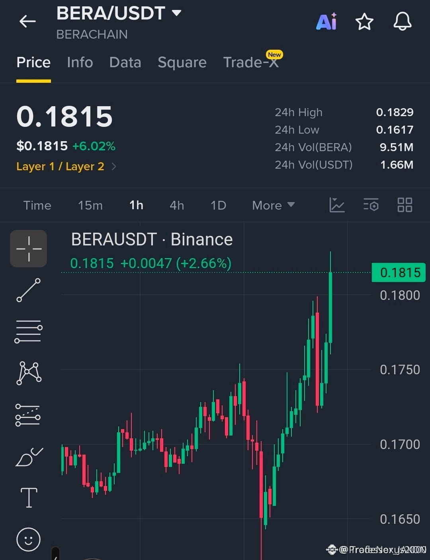Viewport: 430px width, 560px height.
Task: Click the 0.1750 price axis label
Action: point(400,369)
